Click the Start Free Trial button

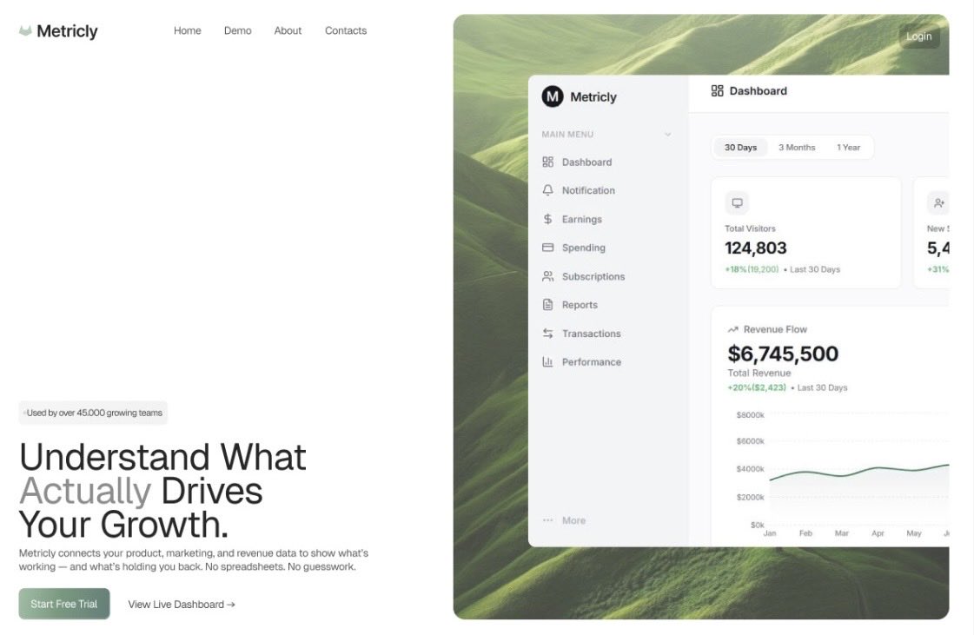click(x=64, y=604)
